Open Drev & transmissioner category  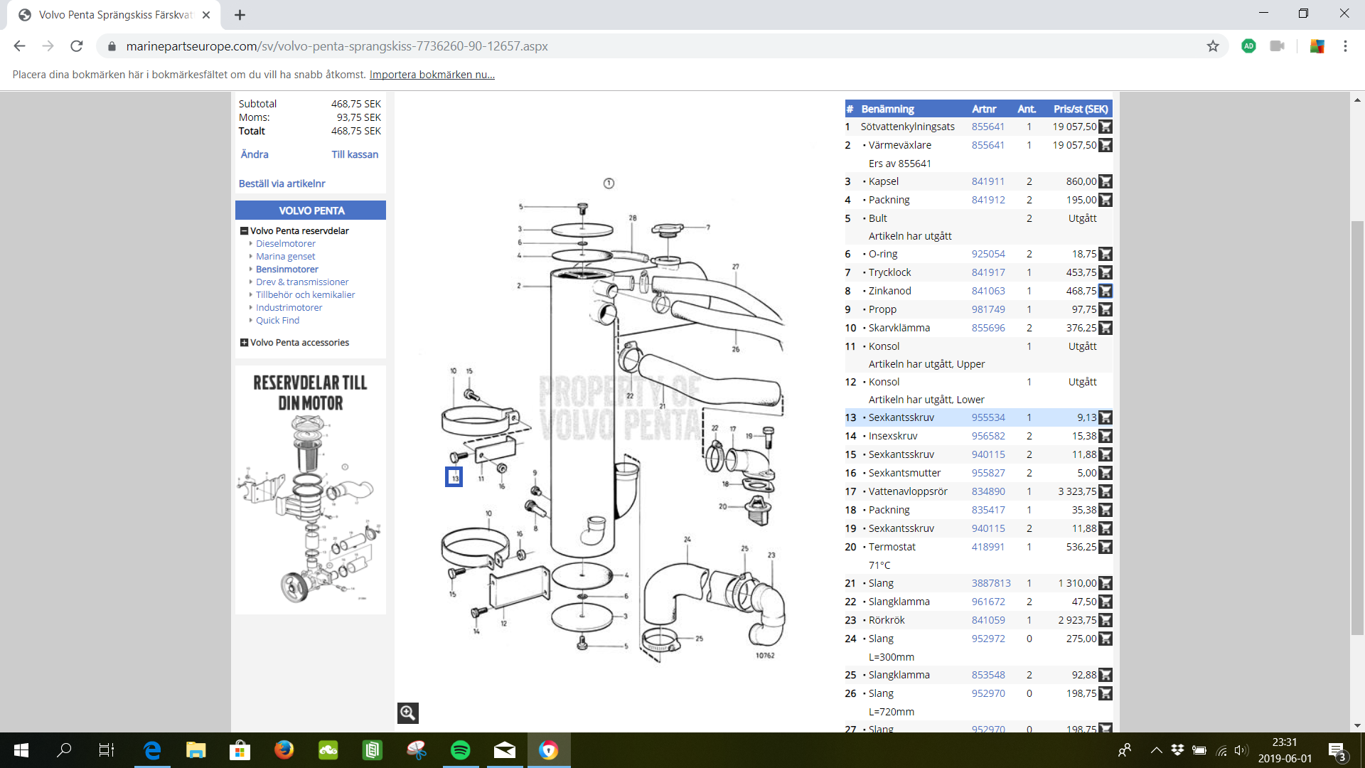pyautogui.click(x=302, y=282)
